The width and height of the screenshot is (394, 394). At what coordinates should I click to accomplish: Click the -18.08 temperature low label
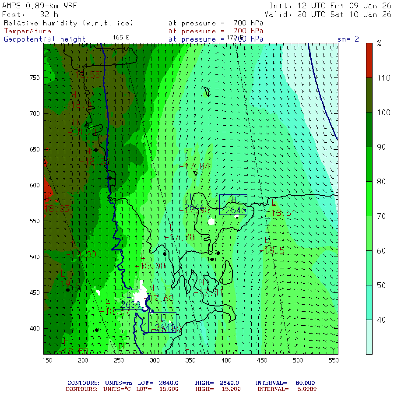pos(150,266)
